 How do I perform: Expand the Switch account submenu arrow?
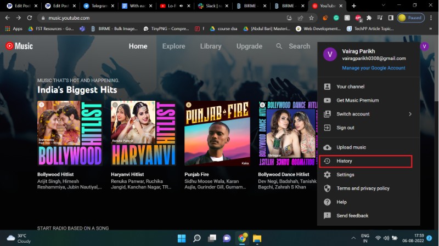410,114
